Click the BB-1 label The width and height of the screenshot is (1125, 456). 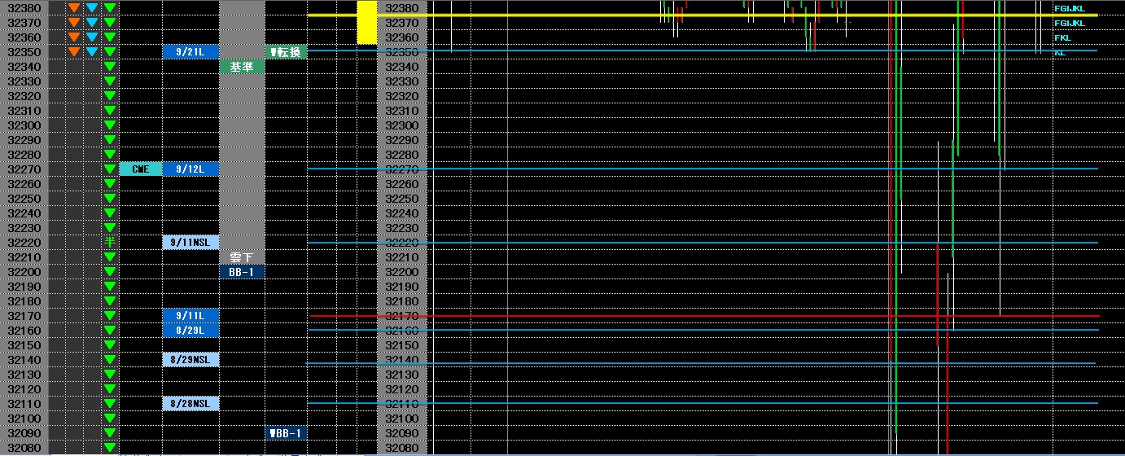[x=242, y=272]
